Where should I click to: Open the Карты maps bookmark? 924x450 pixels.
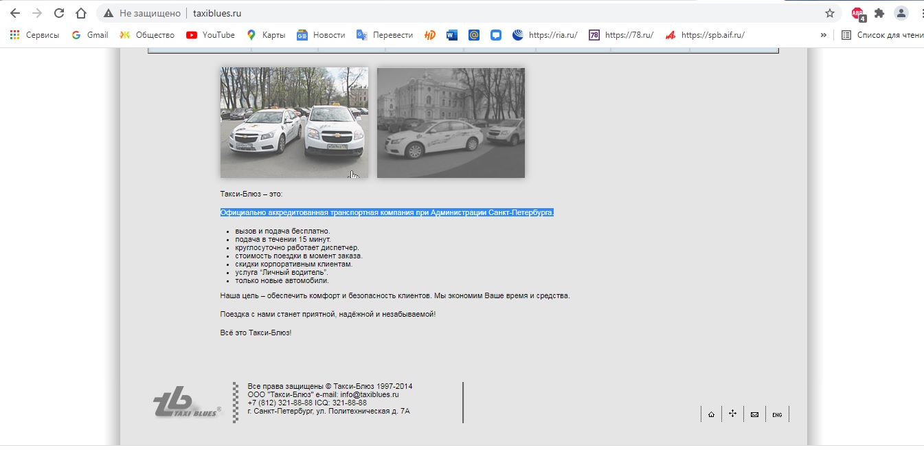pyautogui.click(x=266, y=35)
